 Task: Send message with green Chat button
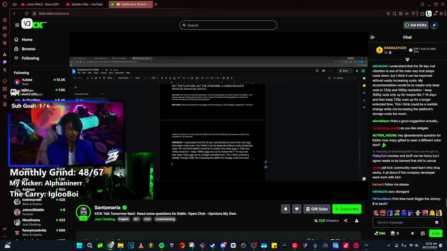[x=436, y=233]
